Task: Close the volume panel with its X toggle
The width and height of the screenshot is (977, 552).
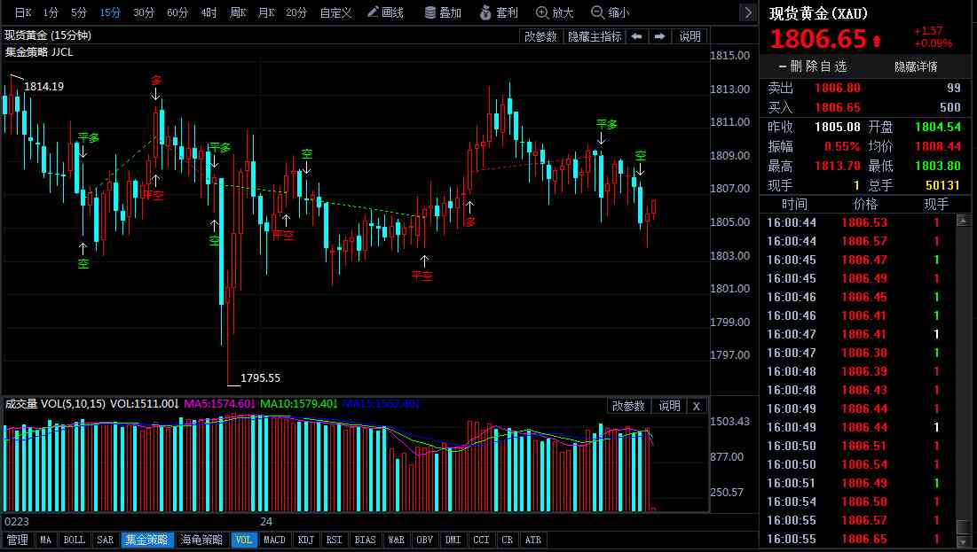Action: (695, 405)
